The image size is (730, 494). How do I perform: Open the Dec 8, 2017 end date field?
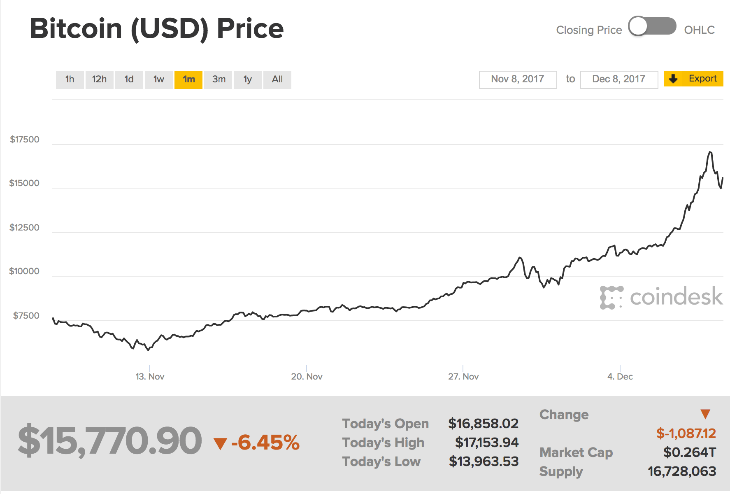coord(619,79)
